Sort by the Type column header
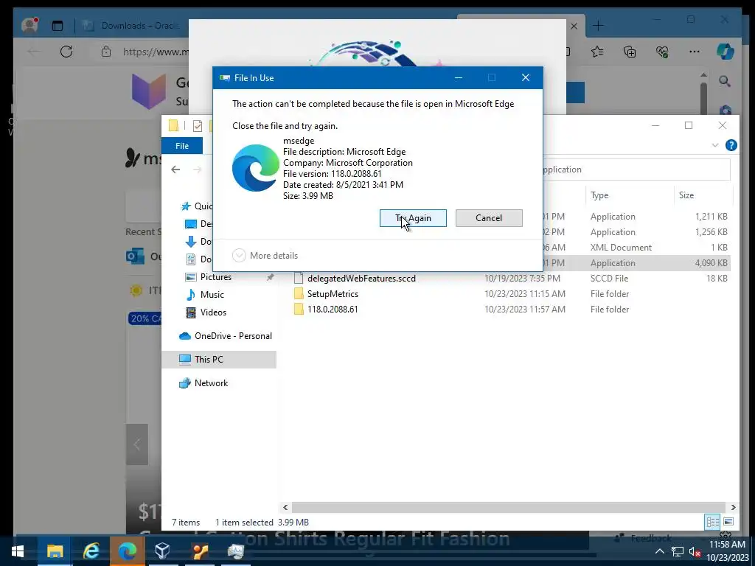 click(x=599, y=195)
